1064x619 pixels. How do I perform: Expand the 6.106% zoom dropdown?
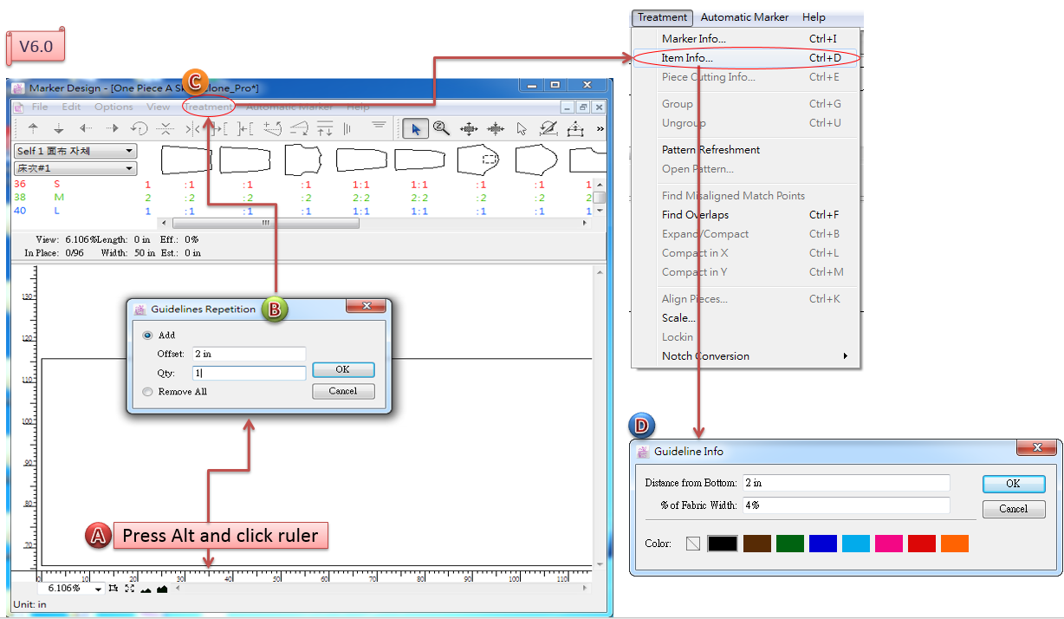point(97,589)
